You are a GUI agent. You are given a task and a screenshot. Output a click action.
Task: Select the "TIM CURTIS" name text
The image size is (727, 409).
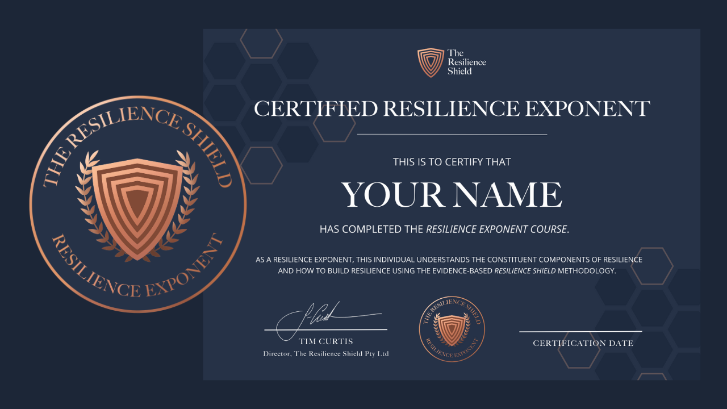[x=326, y=341]
